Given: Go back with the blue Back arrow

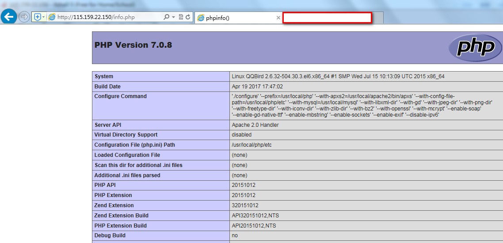Looking at the screenshot, I should [x=9, y=16].
